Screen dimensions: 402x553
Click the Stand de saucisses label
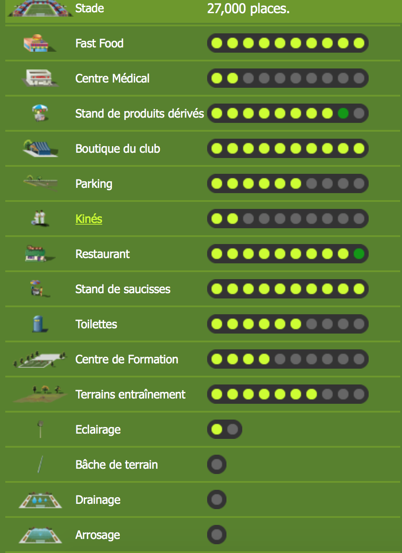123,289
